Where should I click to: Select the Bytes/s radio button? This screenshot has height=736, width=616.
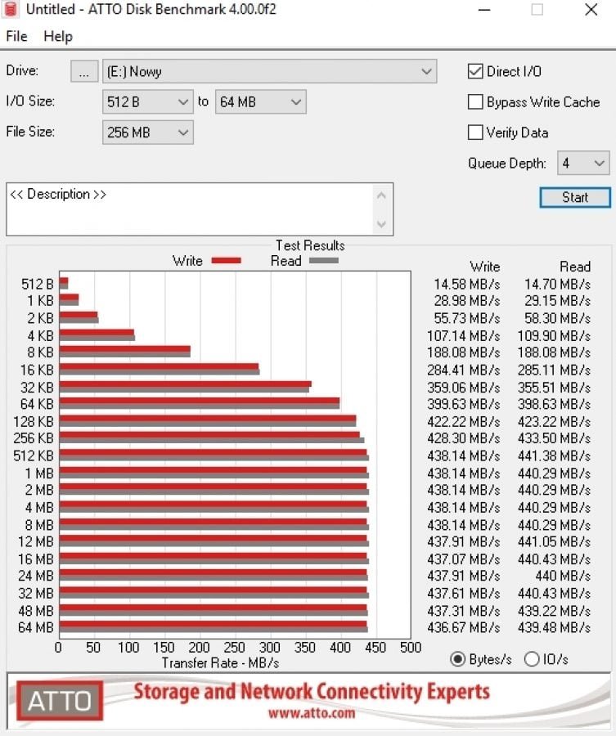(458, 659)
